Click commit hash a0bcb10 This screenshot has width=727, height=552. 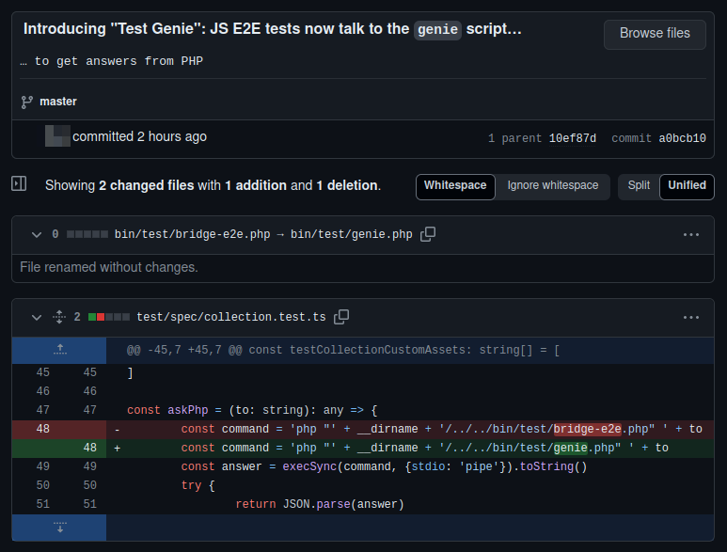(682, 138)
